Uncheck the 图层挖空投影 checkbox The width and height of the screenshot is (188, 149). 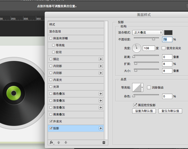(x=135, y=105)
